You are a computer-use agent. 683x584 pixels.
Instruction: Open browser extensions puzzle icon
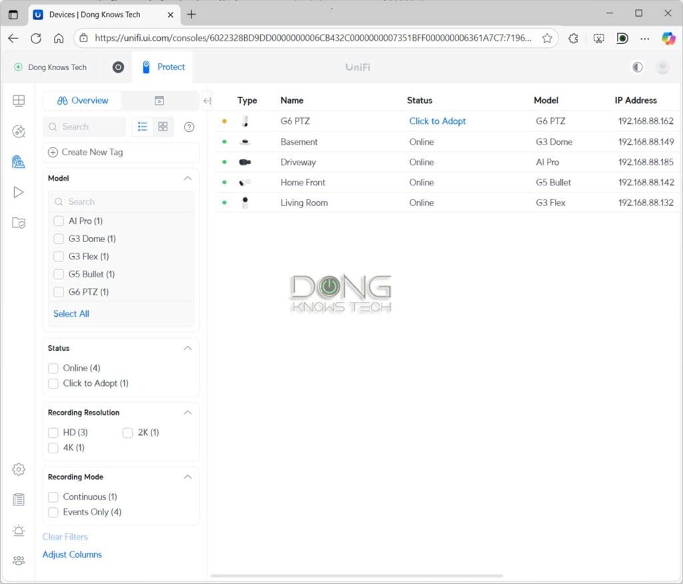click(573, 38)
